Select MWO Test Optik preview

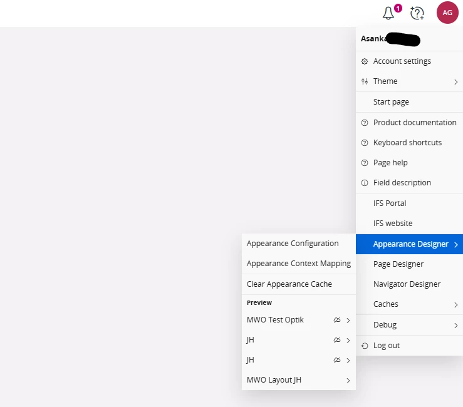(x=298, y=320)
